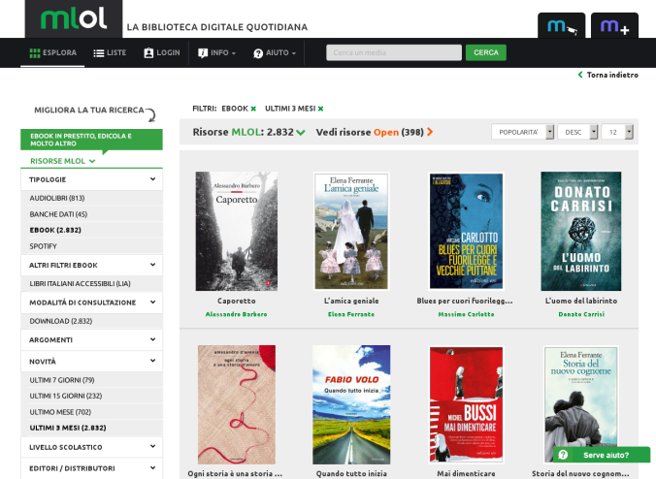Click the EBOOK IN PRESTITO, EDICOLA banner
The image size is (656, 479).
[91, 140]
